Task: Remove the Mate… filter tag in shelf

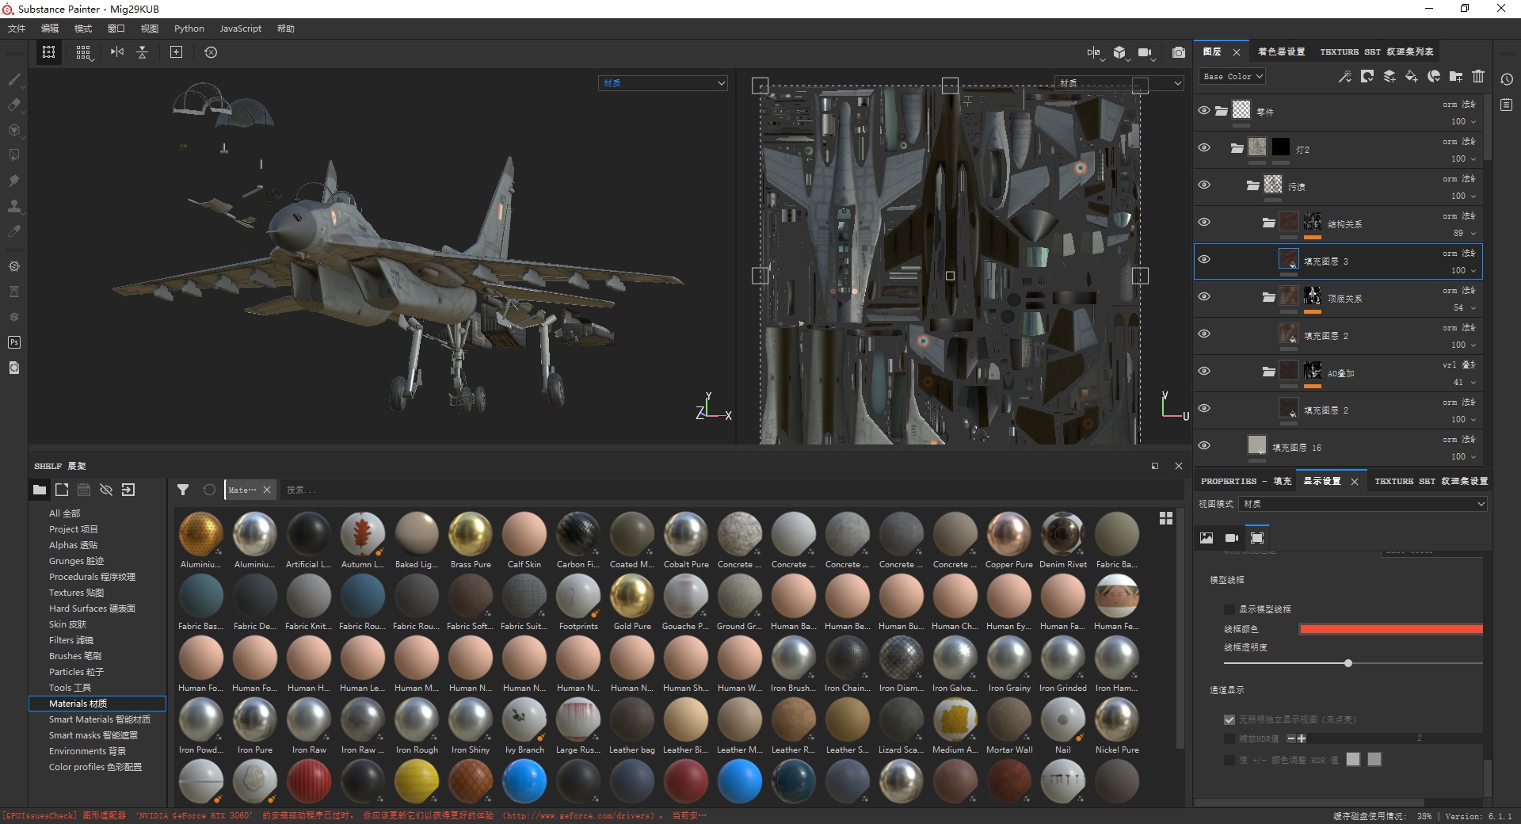Action: click(267, 490)
